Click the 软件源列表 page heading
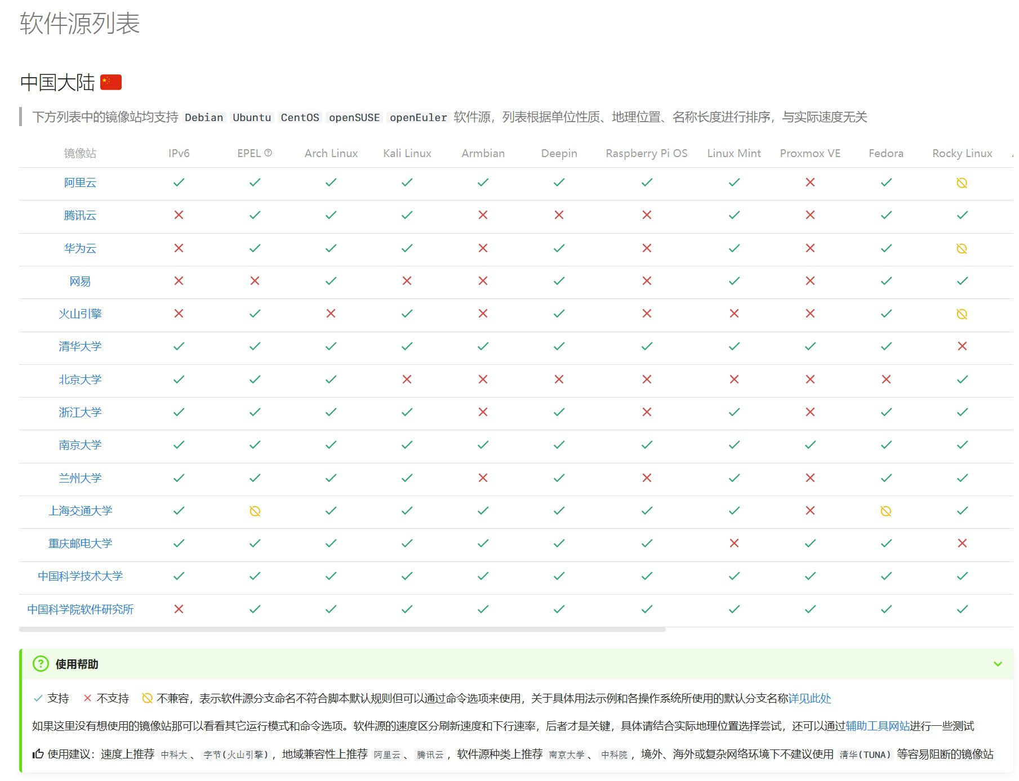The width and height of the screenshot is (1019, 781). 79,23
